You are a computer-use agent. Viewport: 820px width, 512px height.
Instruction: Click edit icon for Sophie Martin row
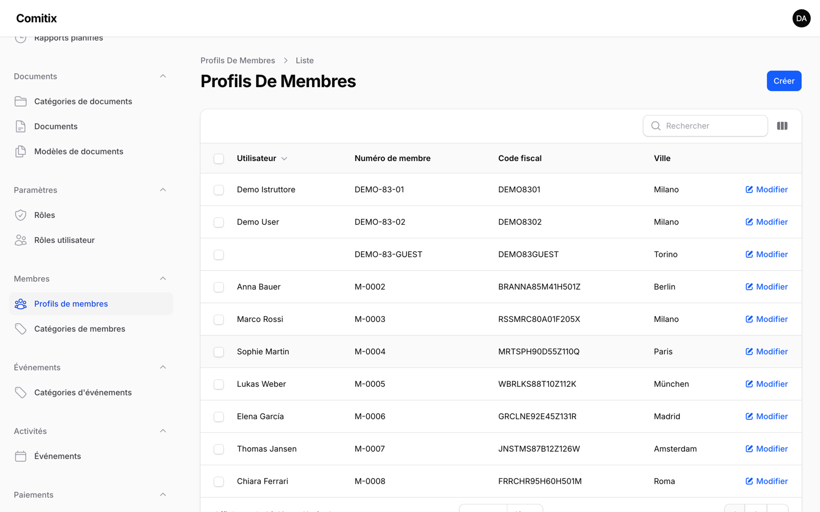pyautogui.click(x=749, y=352)
